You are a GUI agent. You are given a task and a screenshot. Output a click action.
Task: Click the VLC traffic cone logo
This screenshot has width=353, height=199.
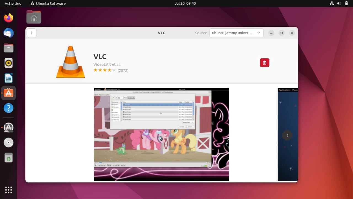click(71, 62)
